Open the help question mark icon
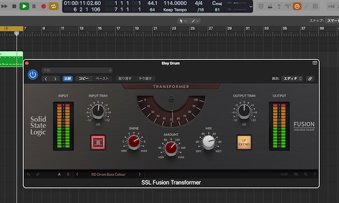339x203 pixels. tap(315, 174)
